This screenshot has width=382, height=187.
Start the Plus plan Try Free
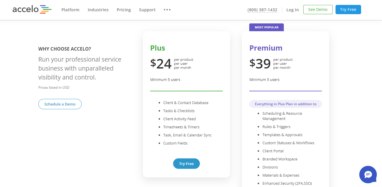click(186, 164)
